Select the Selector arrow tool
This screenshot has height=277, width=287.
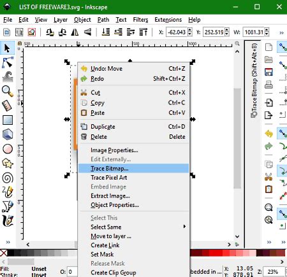pyautogui.click(x=7, y=48)
